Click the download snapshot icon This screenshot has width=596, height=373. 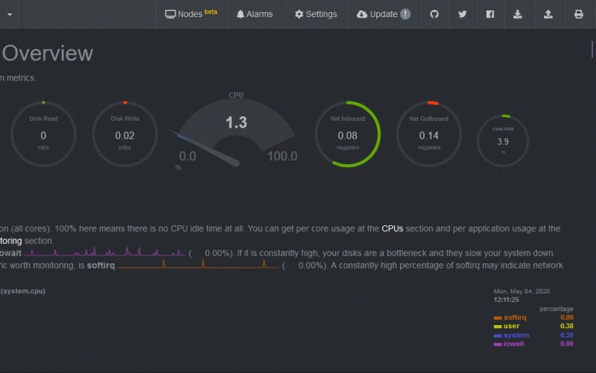pyautogui.click(x=519, y=14)
